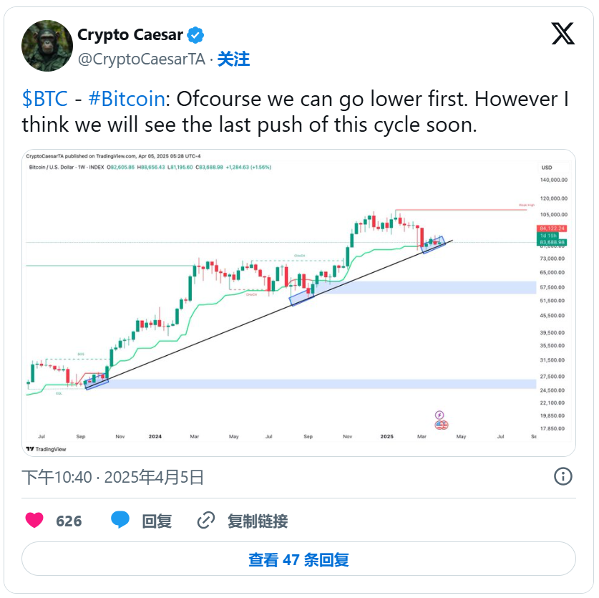Click the @CryptoCaesarTA handle
The height and width of the screenshot is (598, 599).
[x=141, y=59]
